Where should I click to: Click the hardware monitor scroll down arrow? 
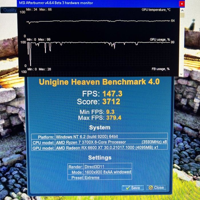182,74
